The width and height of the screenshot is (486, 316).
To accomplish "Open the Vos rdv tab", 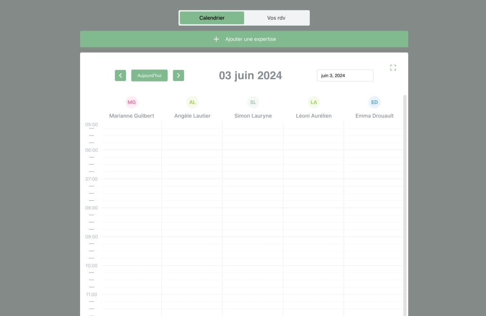I will point(276,18).
